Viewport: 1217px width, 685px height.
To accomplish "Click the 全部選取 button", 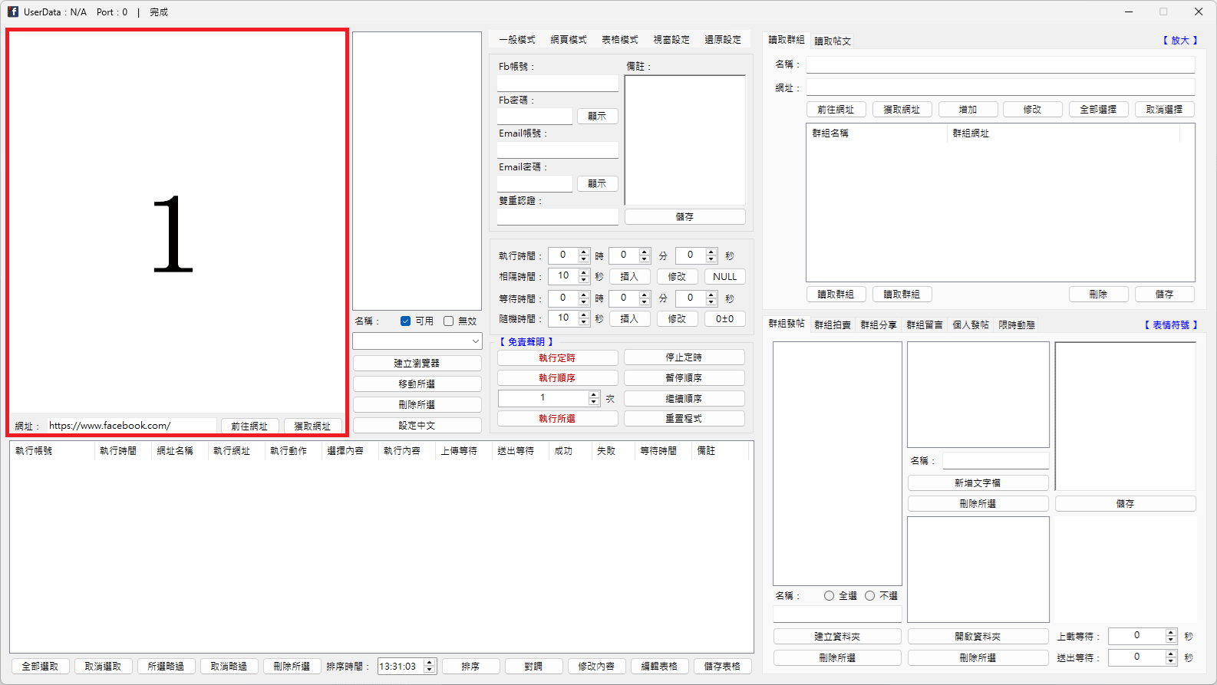I will pyautogui.click(x=41, y=667).
